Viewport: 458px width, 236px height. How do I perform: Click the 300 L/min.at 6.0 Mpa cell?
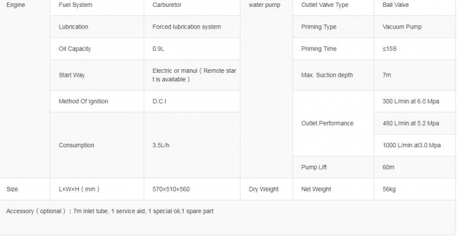click(x=414, y=101)
